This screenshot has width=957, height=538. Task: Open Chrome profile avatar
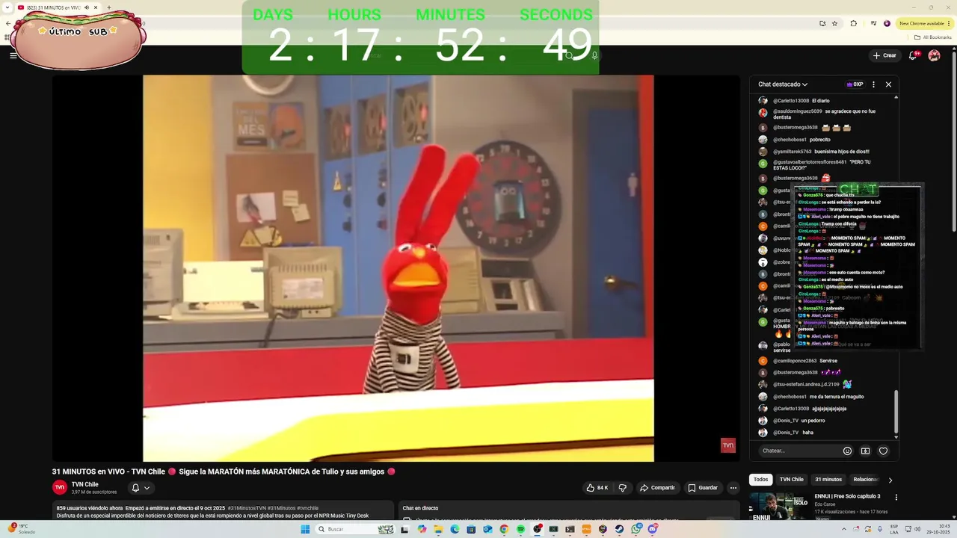pyautogui.click(x=887, y=23)
